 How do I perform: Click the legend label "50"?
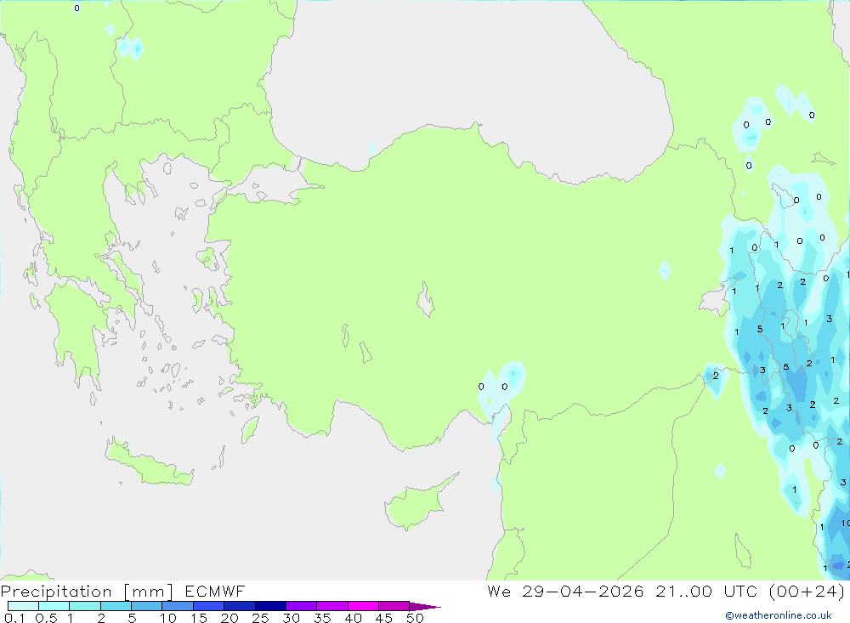pyautogui.click(x=415, y=618)
